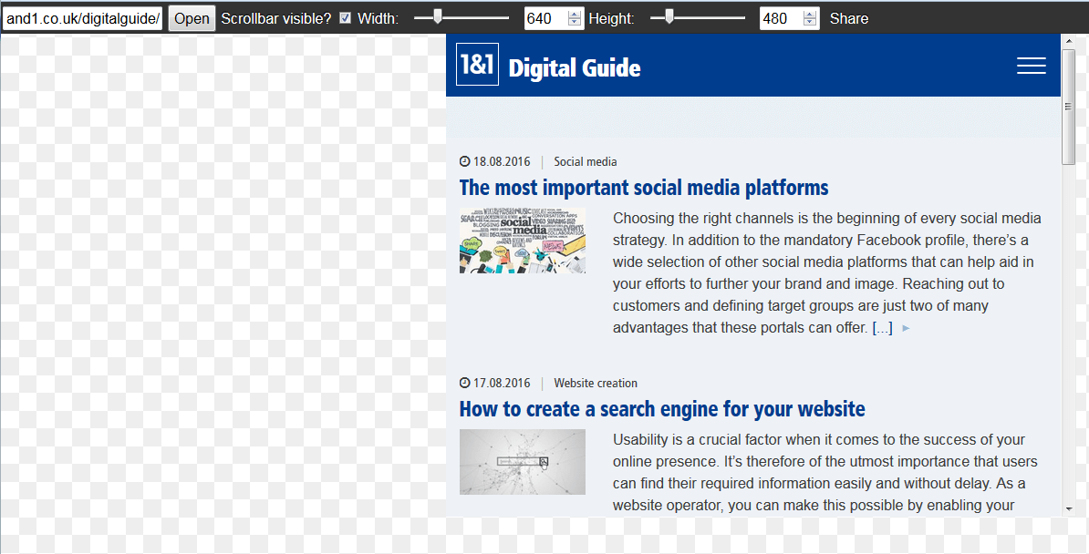Click the Open button

tap(192, 19)
